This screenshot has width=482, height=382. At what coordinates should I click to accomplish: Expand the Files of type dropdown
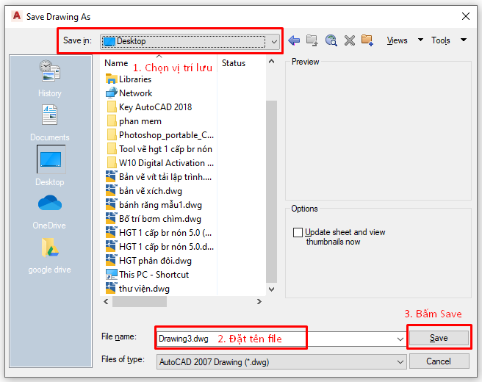(400, 361)
